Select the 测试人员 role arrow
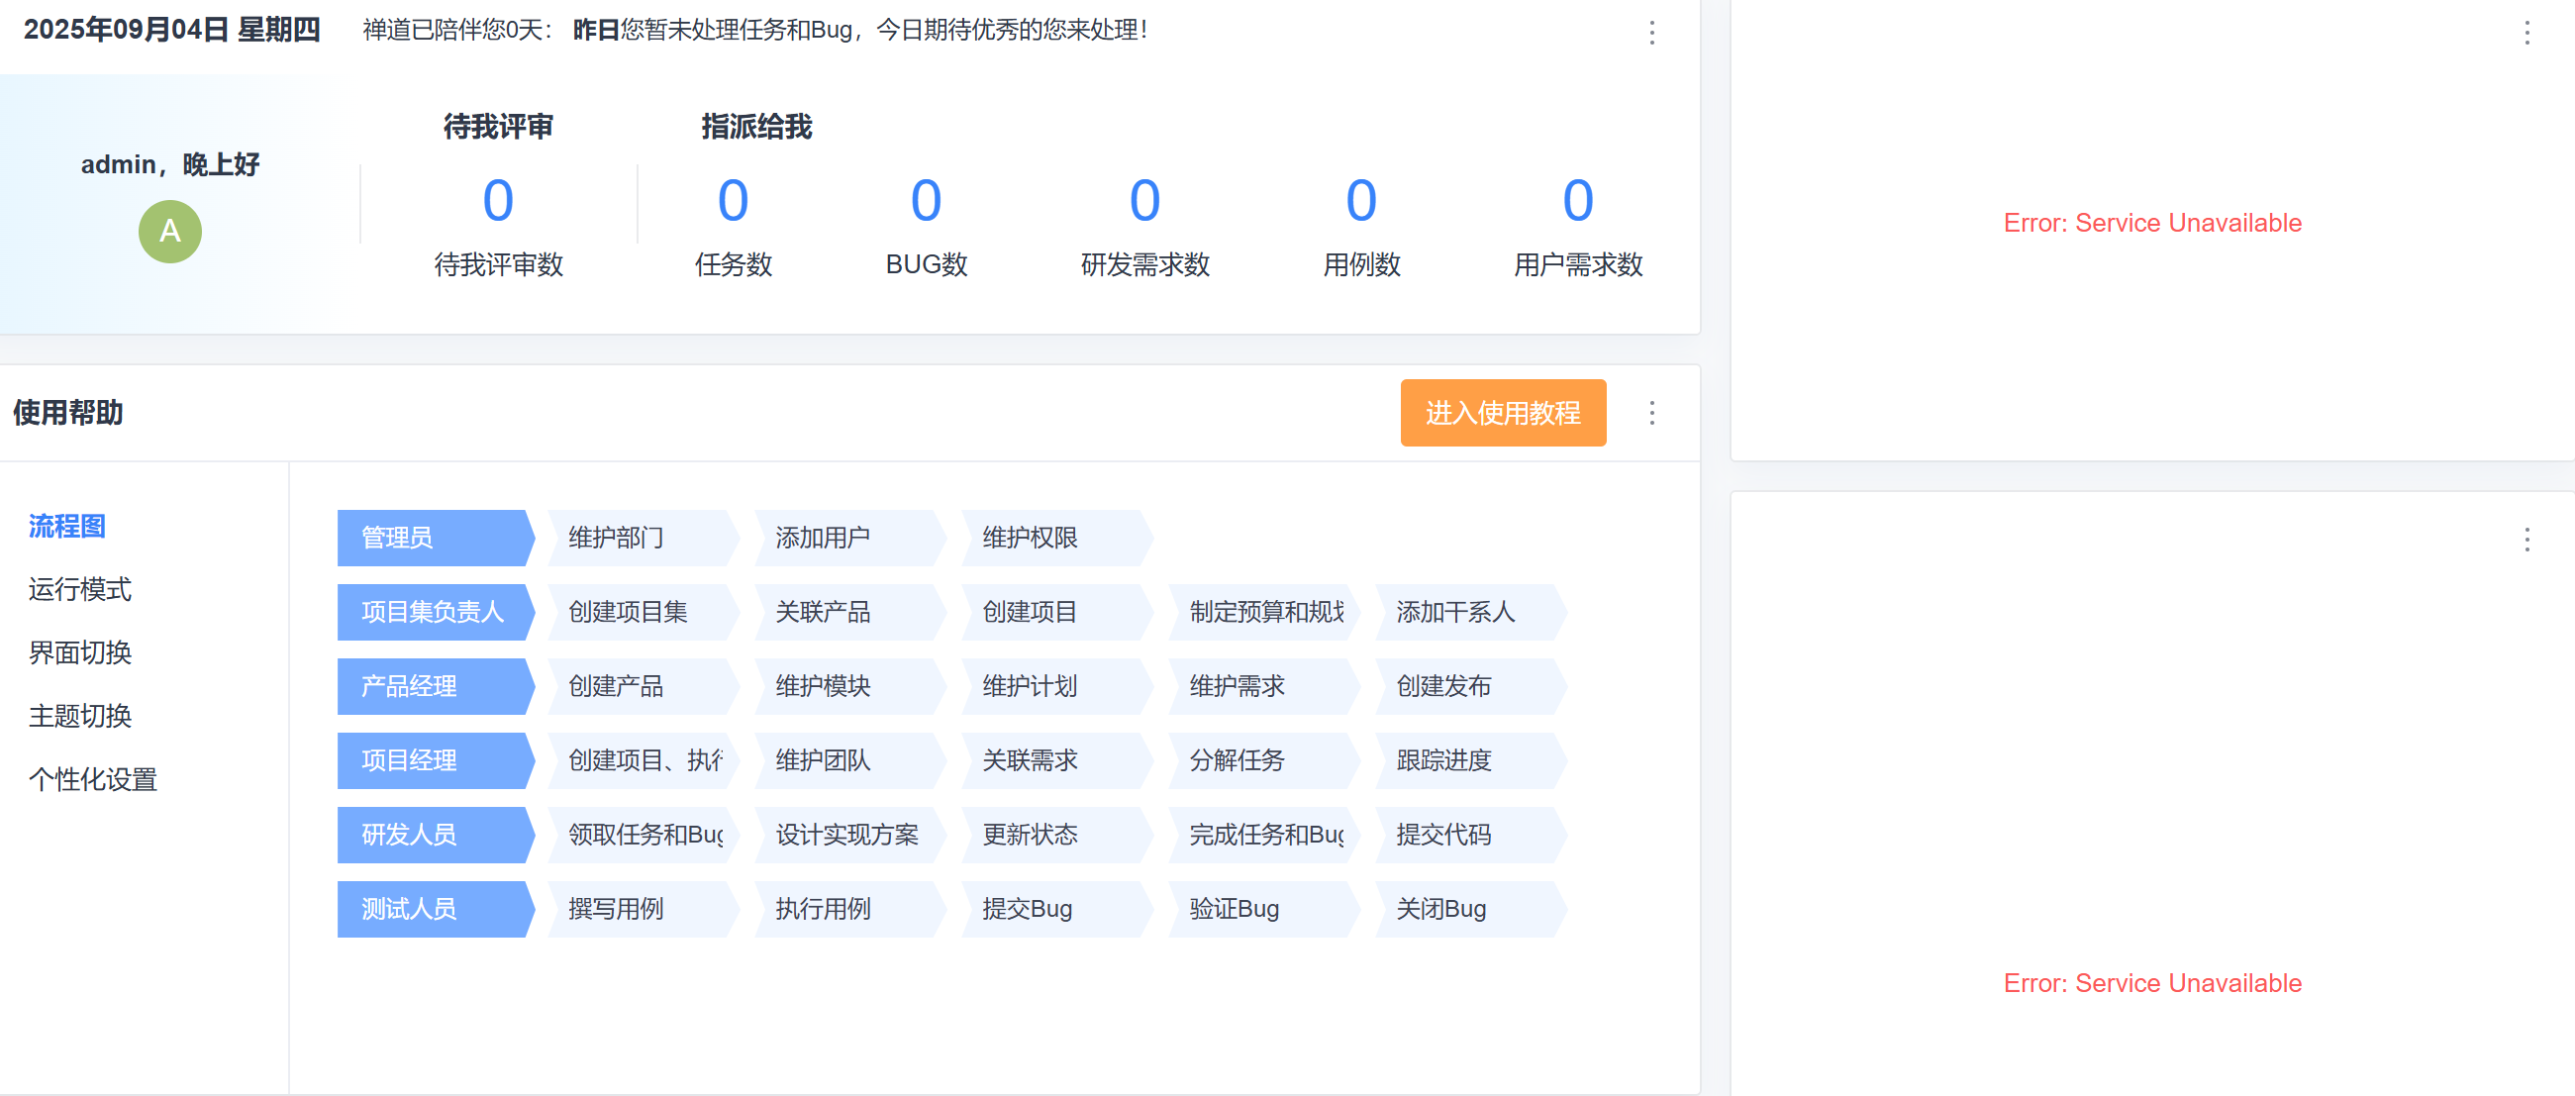This screenshot has width=2575, height=1096. [432, 909]
